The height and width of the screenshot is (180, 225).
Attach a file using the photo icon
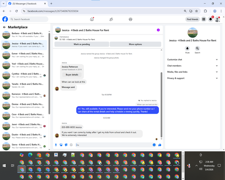(61, 145)
